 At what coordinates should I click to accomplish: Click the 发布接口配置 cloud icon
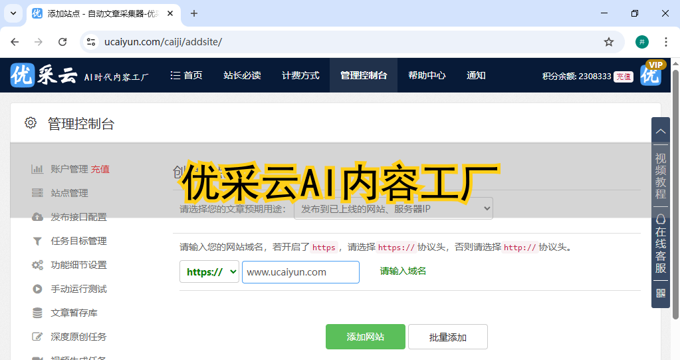point(37,217)
